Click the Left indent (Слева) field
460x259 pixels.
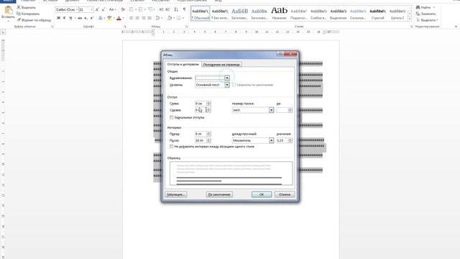[201, 104]
